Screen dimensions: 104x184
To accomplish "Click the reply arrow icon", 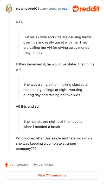I will [35, 165].
